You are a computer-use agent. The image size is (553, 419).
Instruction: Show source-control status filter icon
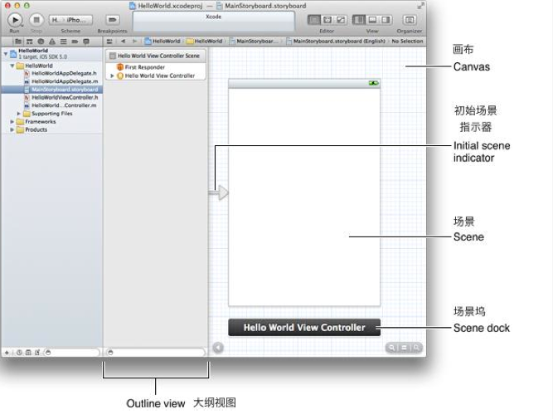[x=28, y=353]
